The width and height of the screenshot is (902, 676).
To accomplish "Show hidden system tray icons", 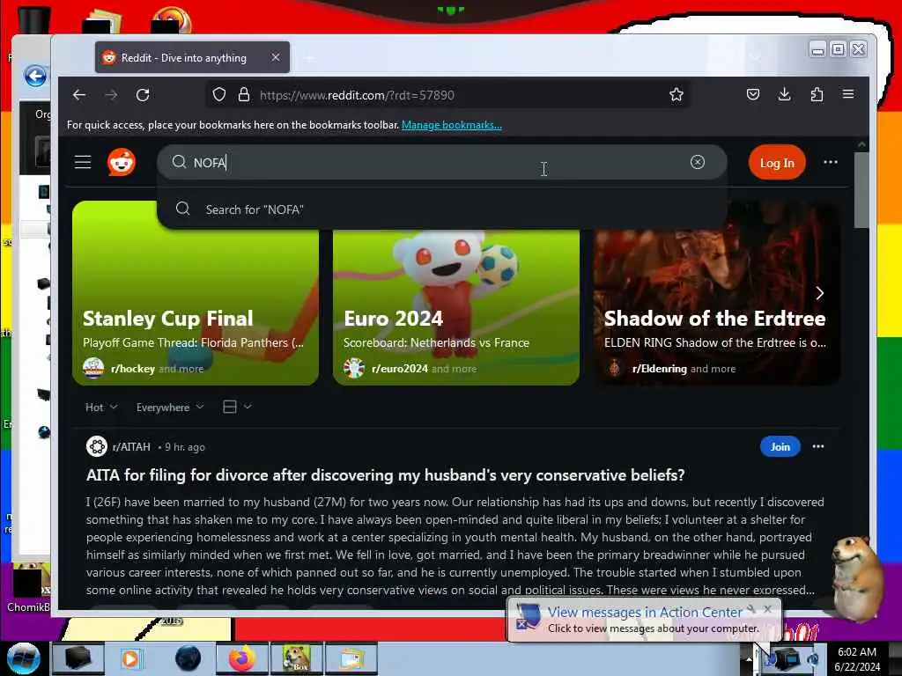I will [749, 659].
